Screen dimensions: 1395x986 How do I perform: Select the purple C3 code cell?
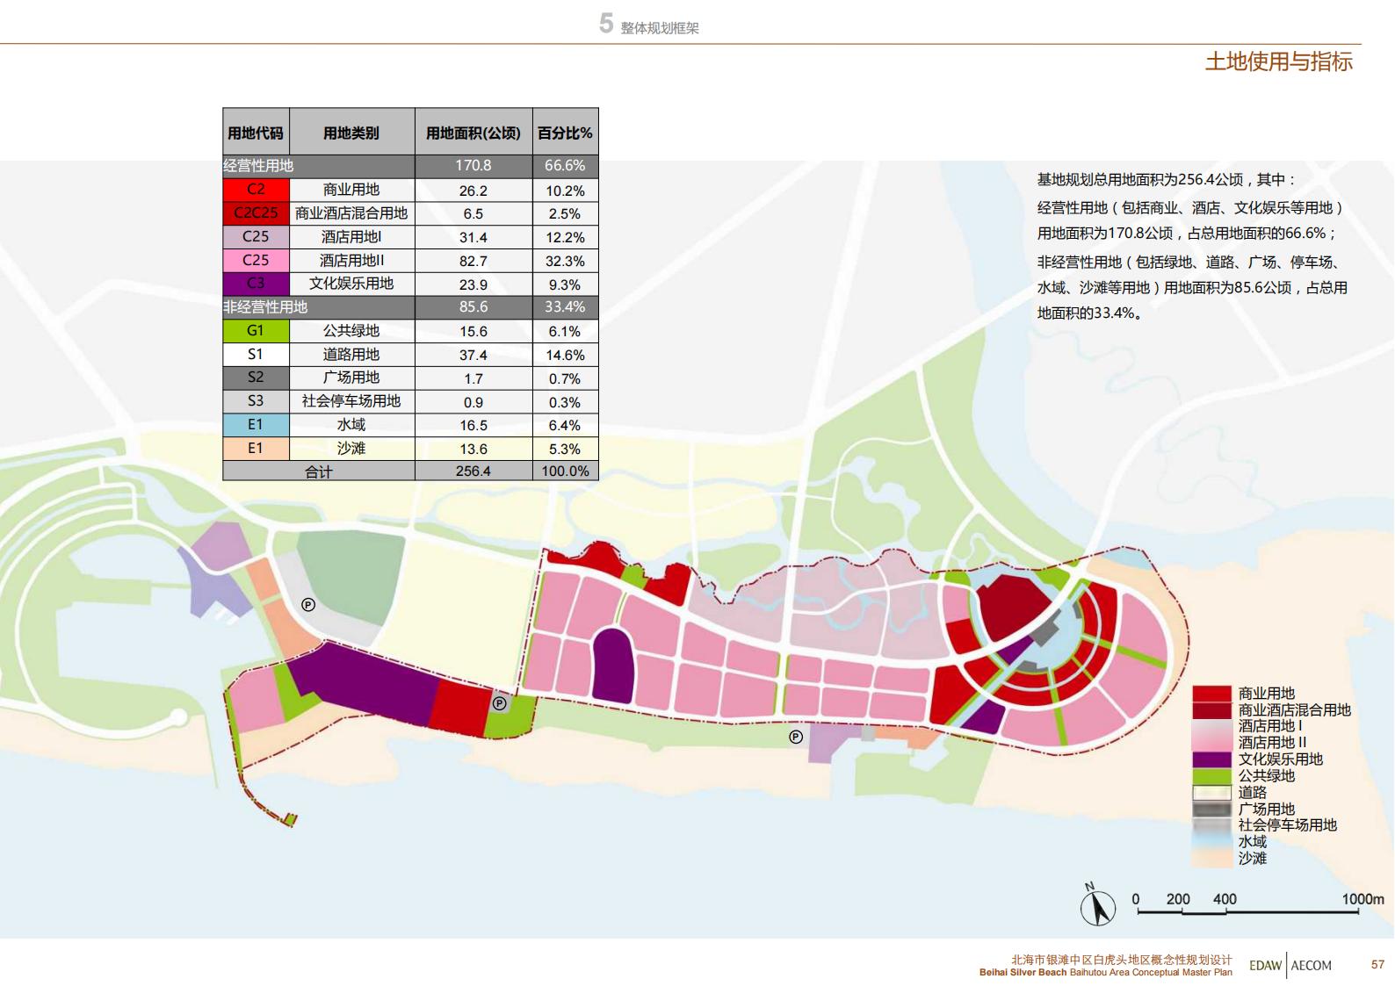256,284
